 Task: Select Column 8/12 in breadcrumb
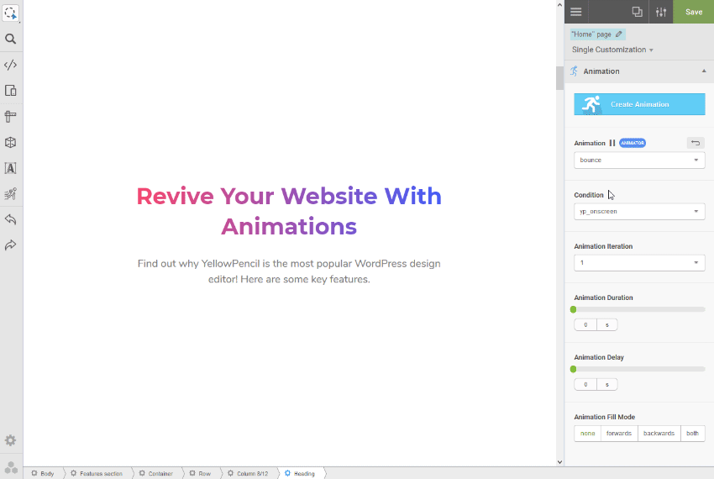(248, 473)
